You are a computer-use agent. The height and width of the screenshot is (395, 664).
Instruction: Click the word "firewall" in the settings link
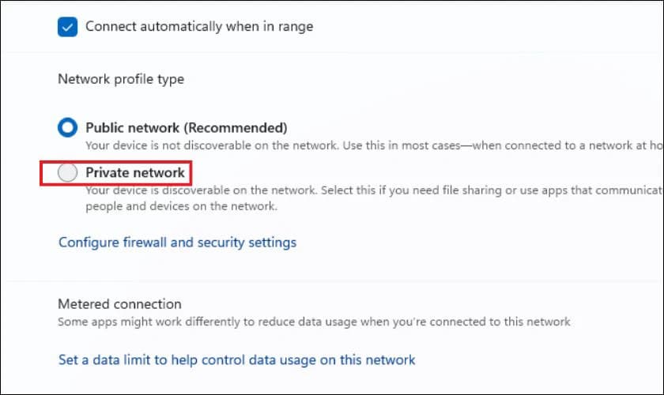click(141, 242)
